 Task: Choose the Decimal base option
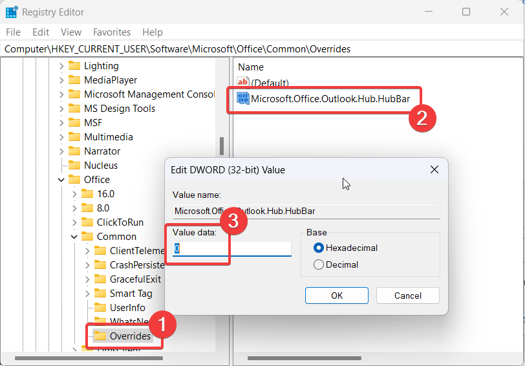[x=319, y=264]
